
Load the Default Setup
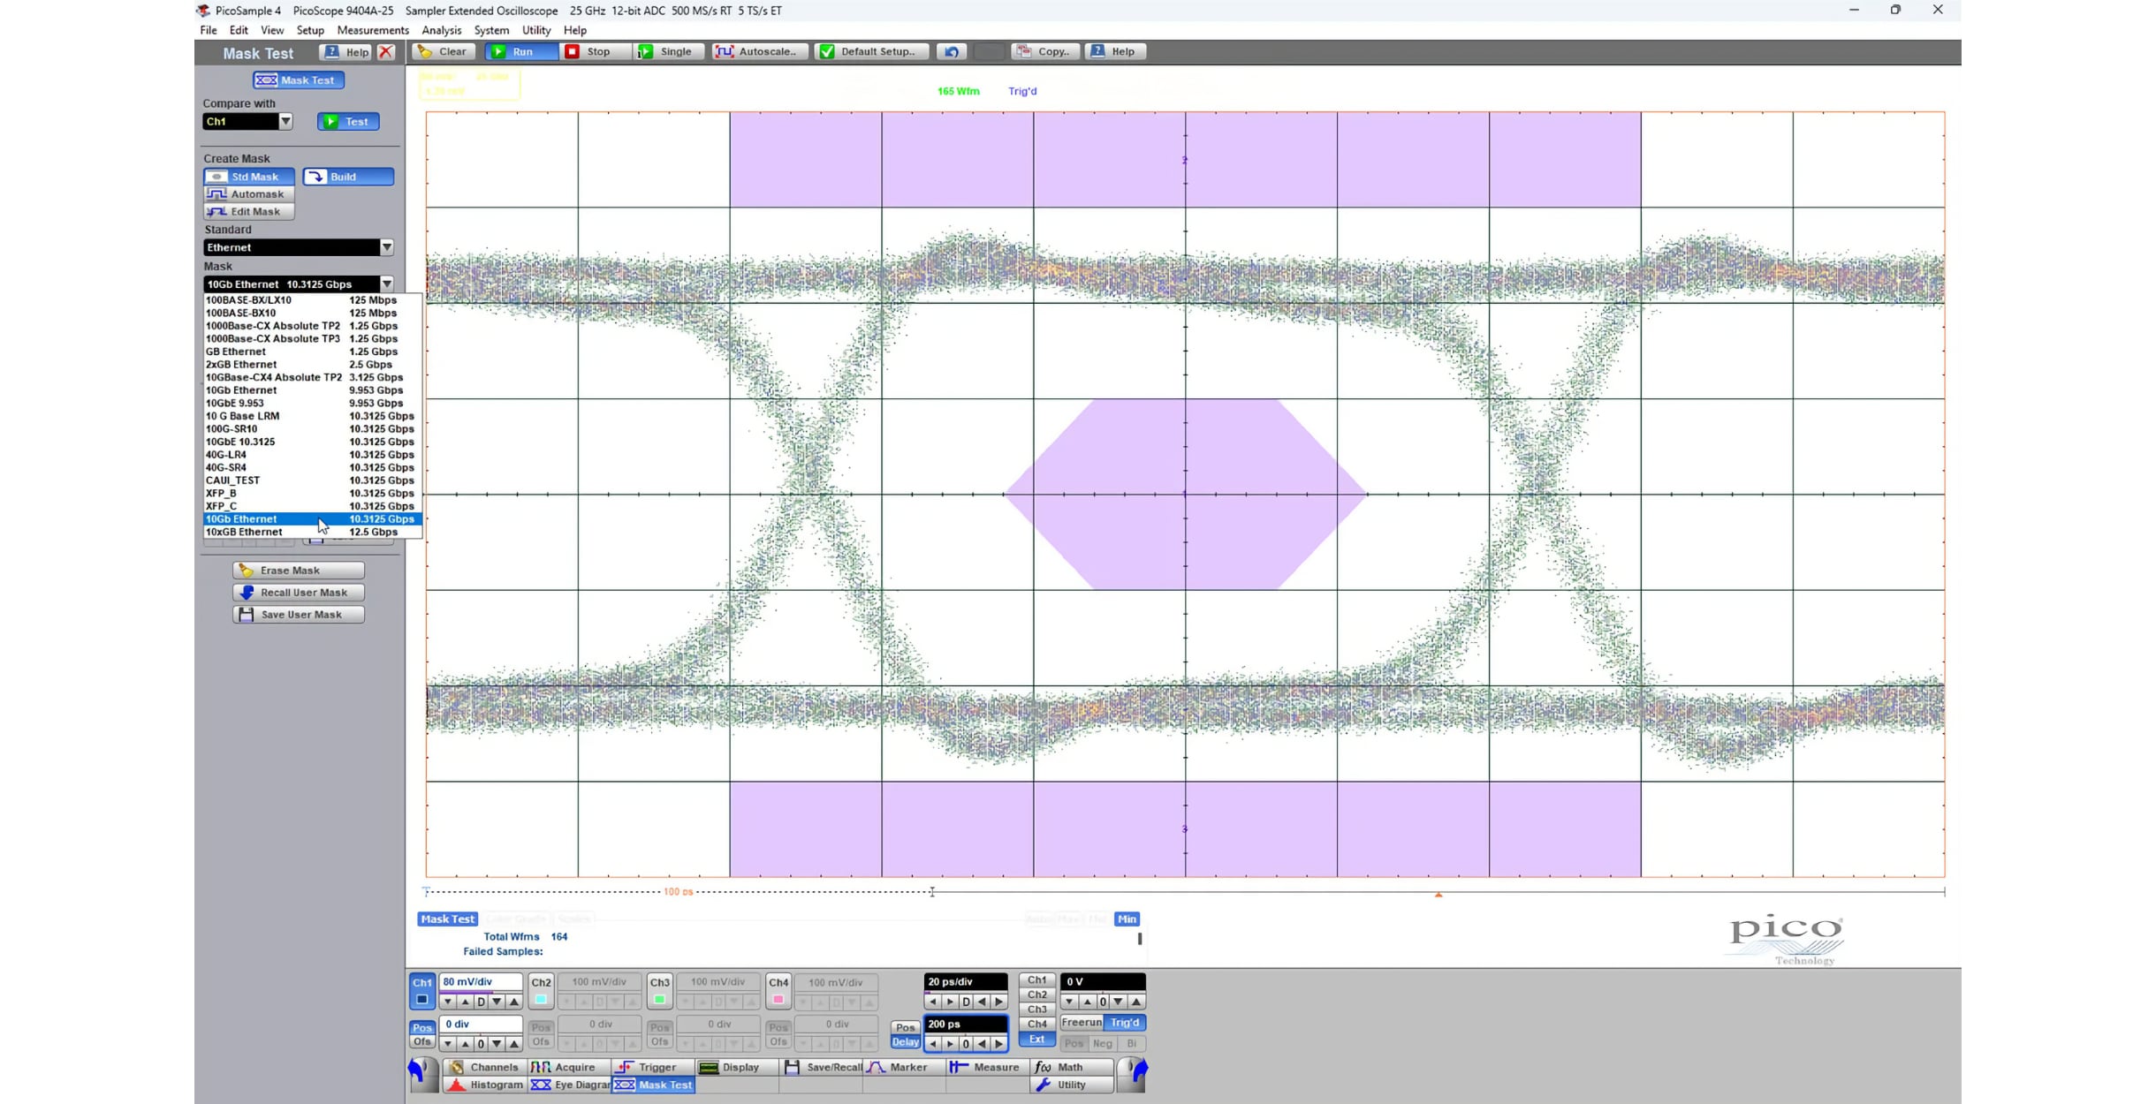click(870, 51)
